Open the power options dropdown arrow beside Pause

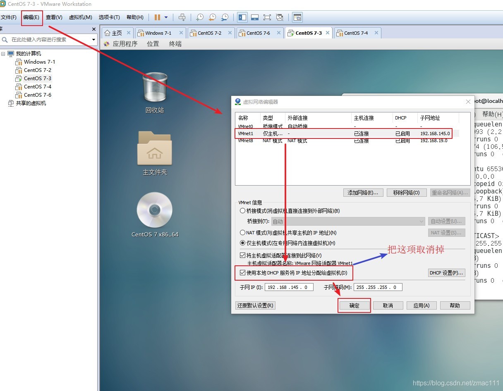coord(166,17)
